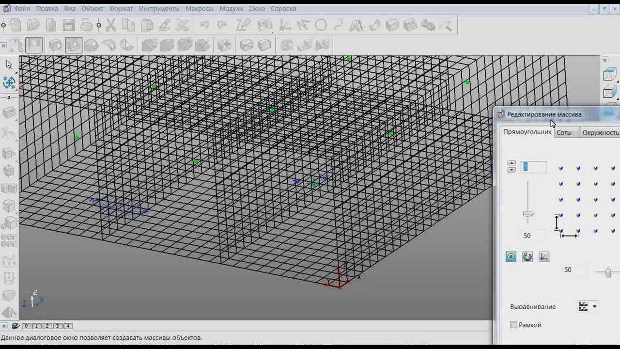
Task: Click the status text 'Данное диалоговое окно позволяет создавать массивы объектов.'
Action: pos(101,337)
